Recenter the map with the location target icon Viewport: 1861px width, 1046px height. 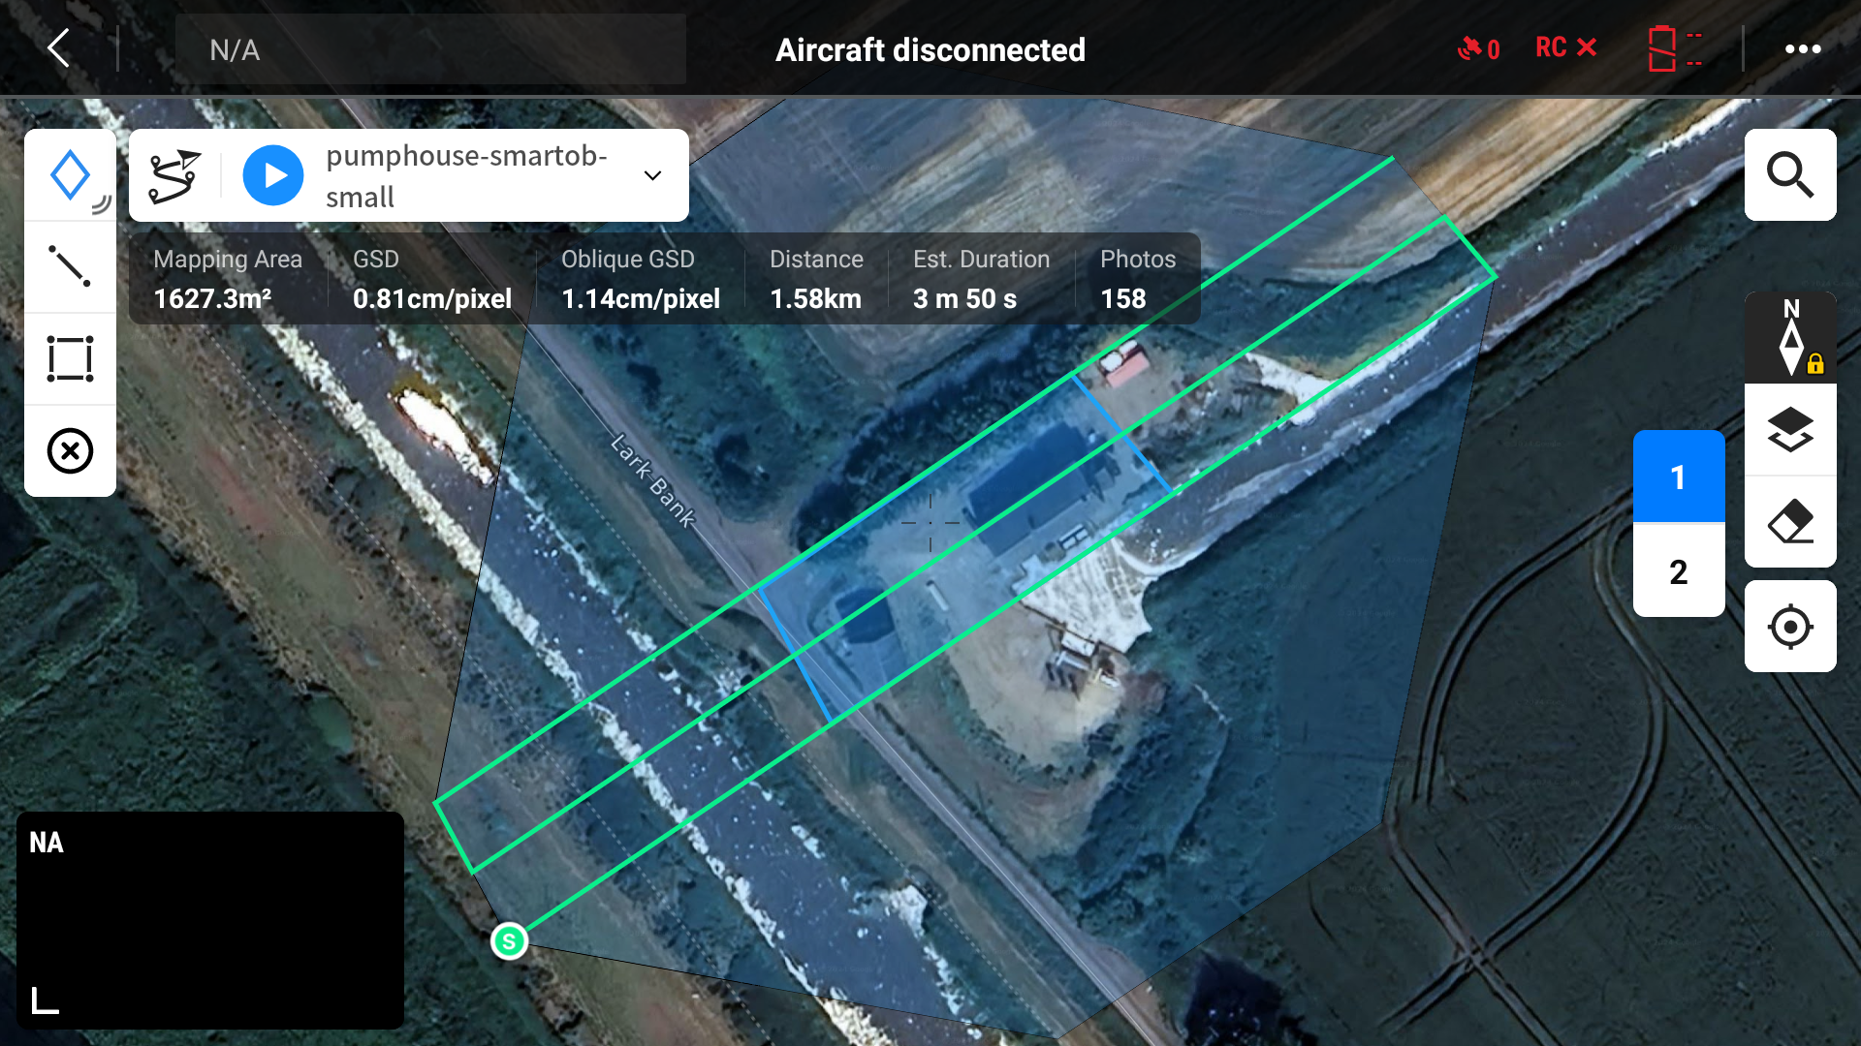1789,627
